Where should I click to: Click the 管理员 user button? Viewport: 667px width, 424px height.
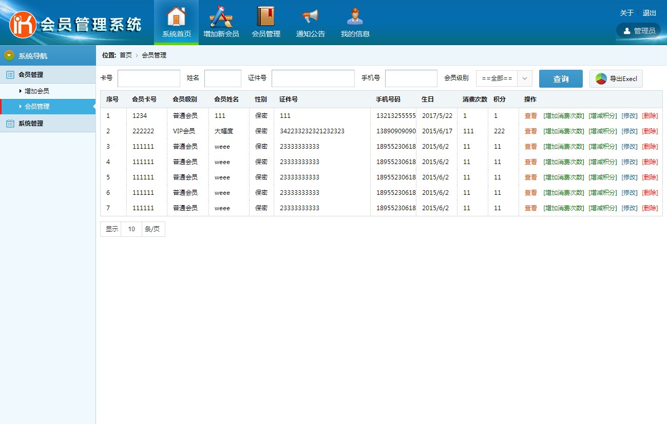pos(638,31)
